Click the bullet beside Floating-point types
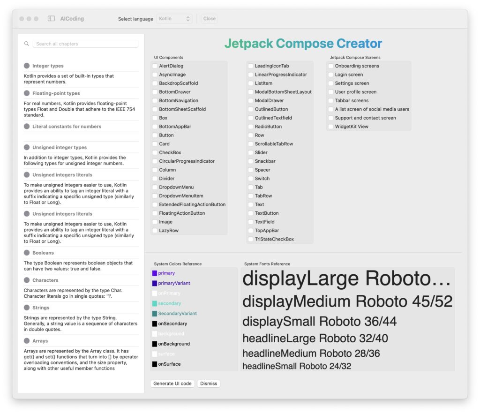The width and height of the screenshot is (480, 414). click(27, 93)
